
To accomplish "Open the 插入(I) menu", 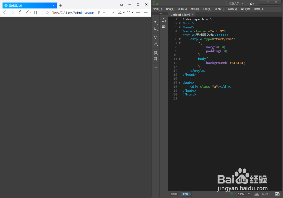I will point(195,9).
